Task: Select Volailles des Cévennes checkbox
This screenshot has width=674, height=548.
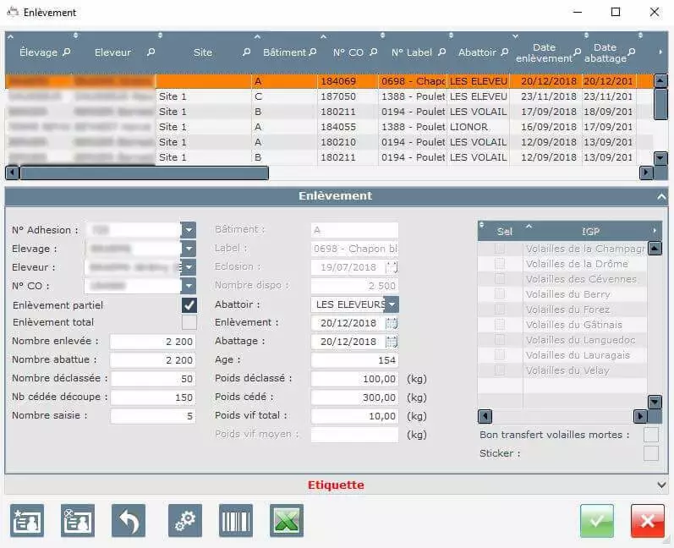Action: point(500,279)
